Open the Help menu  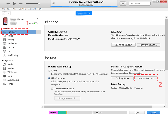(x=40, y=9)
